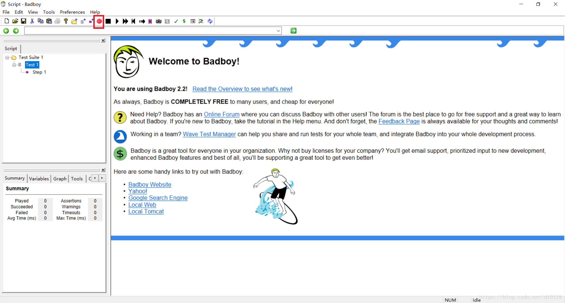The height and width of the screenshot is (303, 565).
Task: Open the timeline chart toolbar icon
Action: tap(201, 21)
